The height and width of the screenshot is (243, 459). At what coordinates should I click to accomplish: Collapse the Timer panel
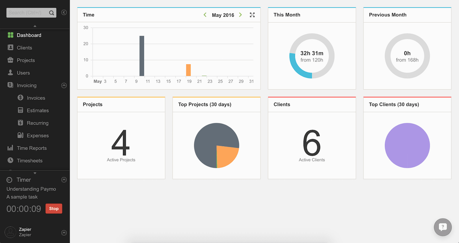tap(64, 180)
